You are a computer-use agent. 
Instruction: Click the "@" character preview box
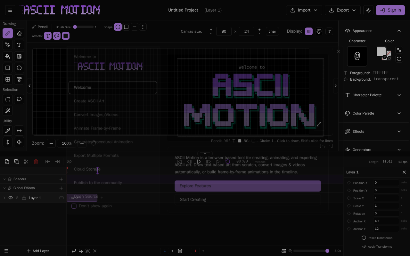[357, 56]
